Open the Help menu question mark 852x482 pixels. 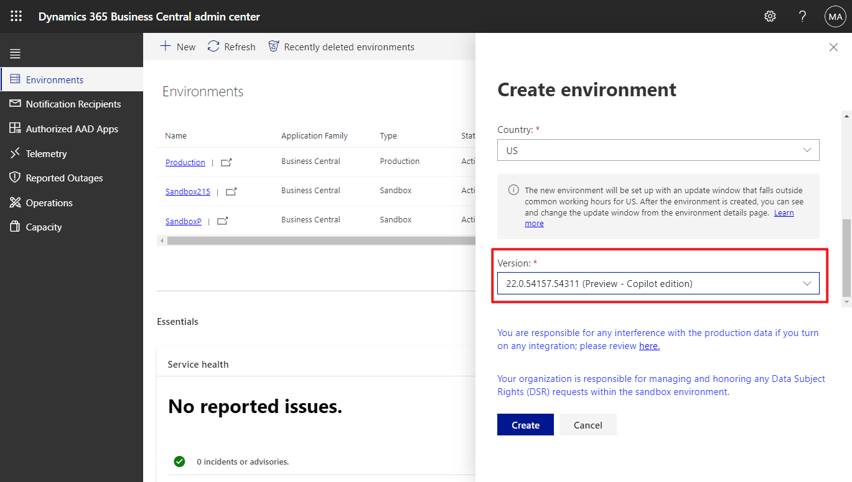[802, 16]
